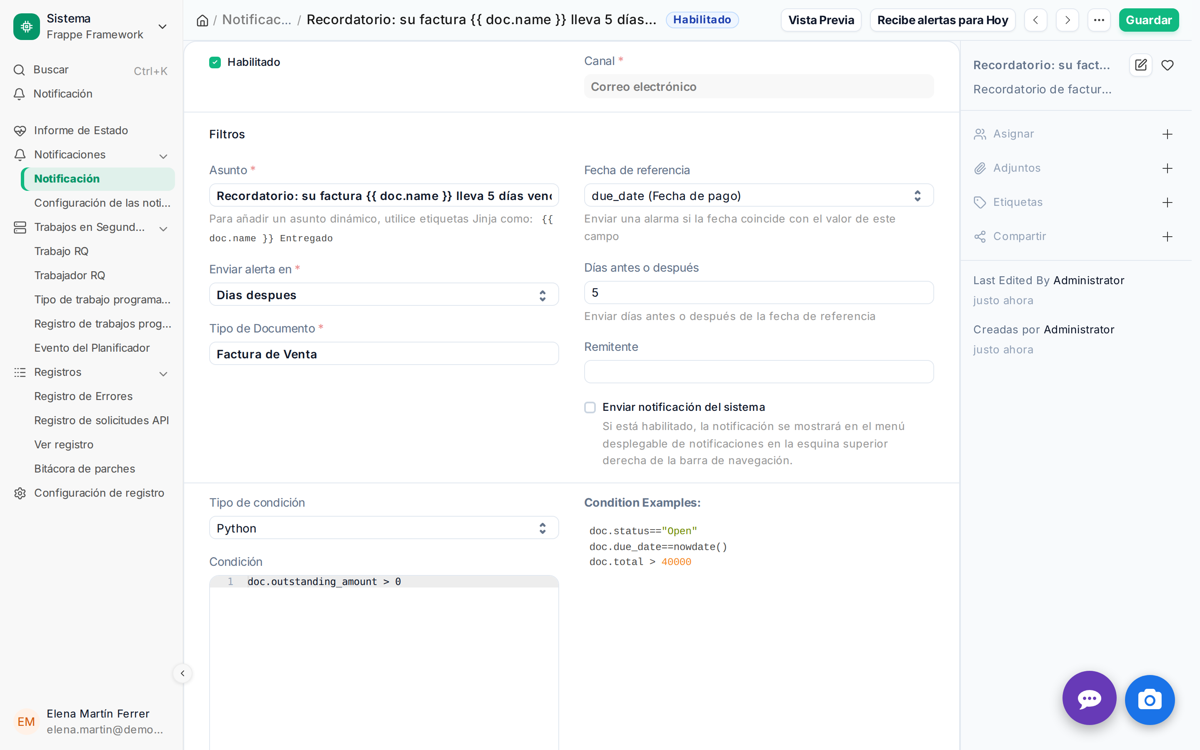Image resolution: width=1200 pixels, height=750 pixels.
Task: Add a tag with Etiquetas plus
Action: (1167, 202)
